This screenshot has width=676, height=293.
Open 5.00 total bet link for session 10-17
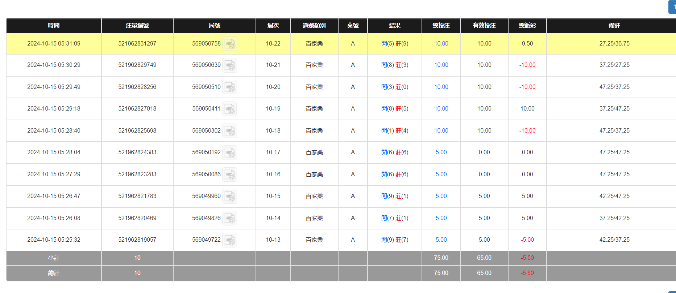(441, 152)
